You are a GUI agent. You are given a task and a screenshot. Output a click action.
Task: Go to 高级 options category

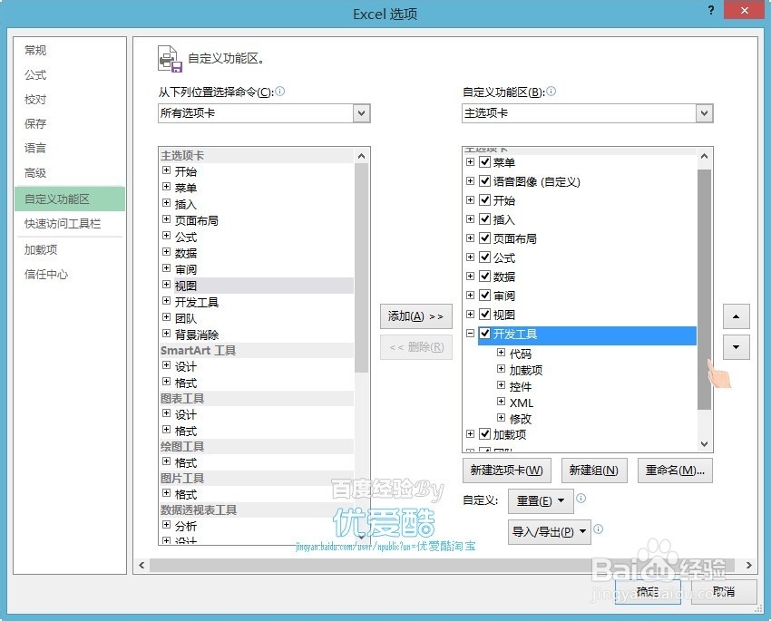[x=35, y=172]
